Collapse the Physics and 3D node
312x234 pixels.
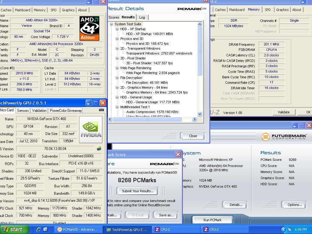[x=117, y=39]
